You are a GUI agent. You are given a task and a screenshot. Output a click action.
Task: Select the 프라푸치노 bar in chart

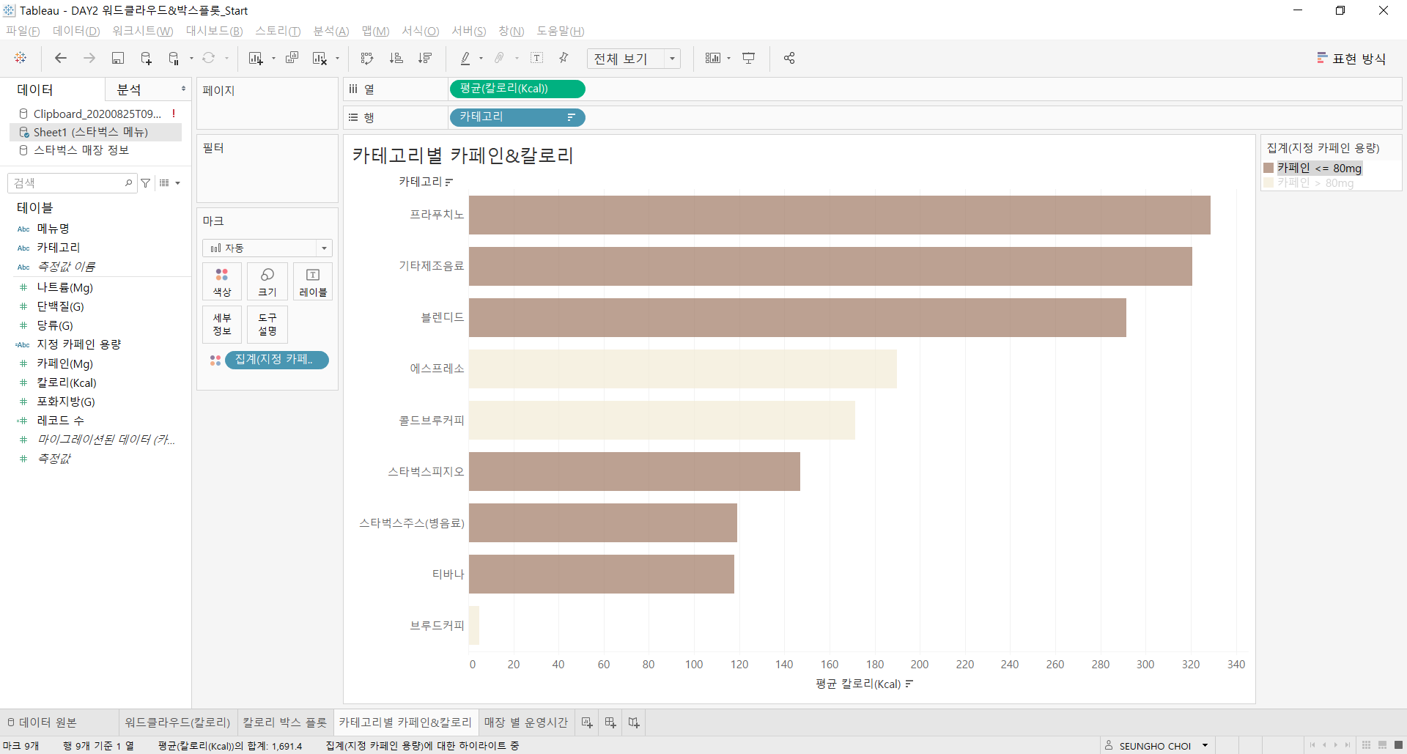click(x=840, y=215)
